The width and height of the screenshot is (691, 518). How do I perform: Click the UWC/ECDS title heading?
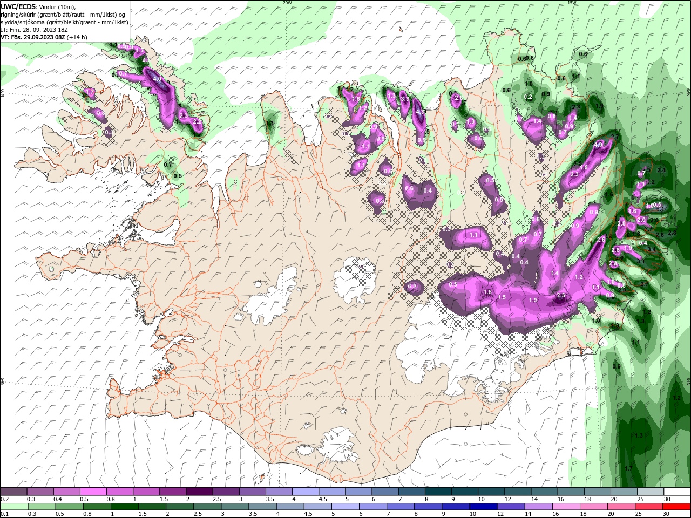tap(19, 6)
